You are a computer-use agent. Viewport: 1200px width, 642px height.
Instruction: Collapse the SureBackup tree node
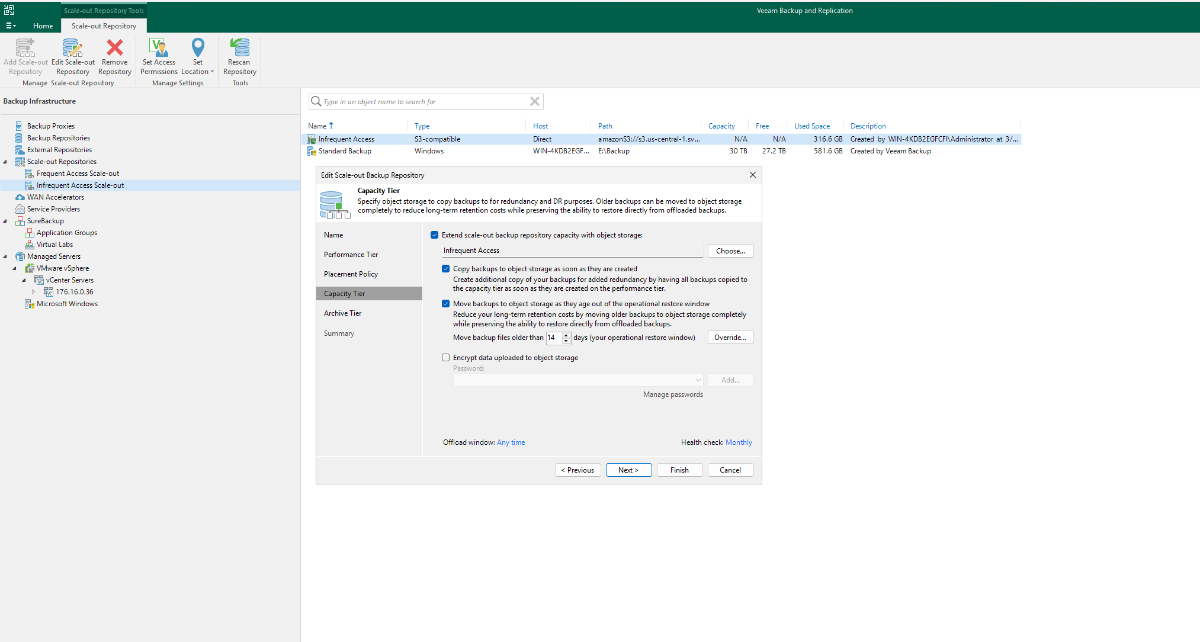tap(5, 221)
